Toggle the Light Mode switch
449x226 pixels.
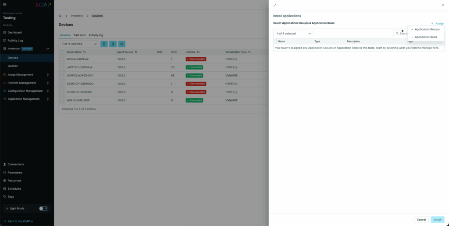tap(43, 209)
